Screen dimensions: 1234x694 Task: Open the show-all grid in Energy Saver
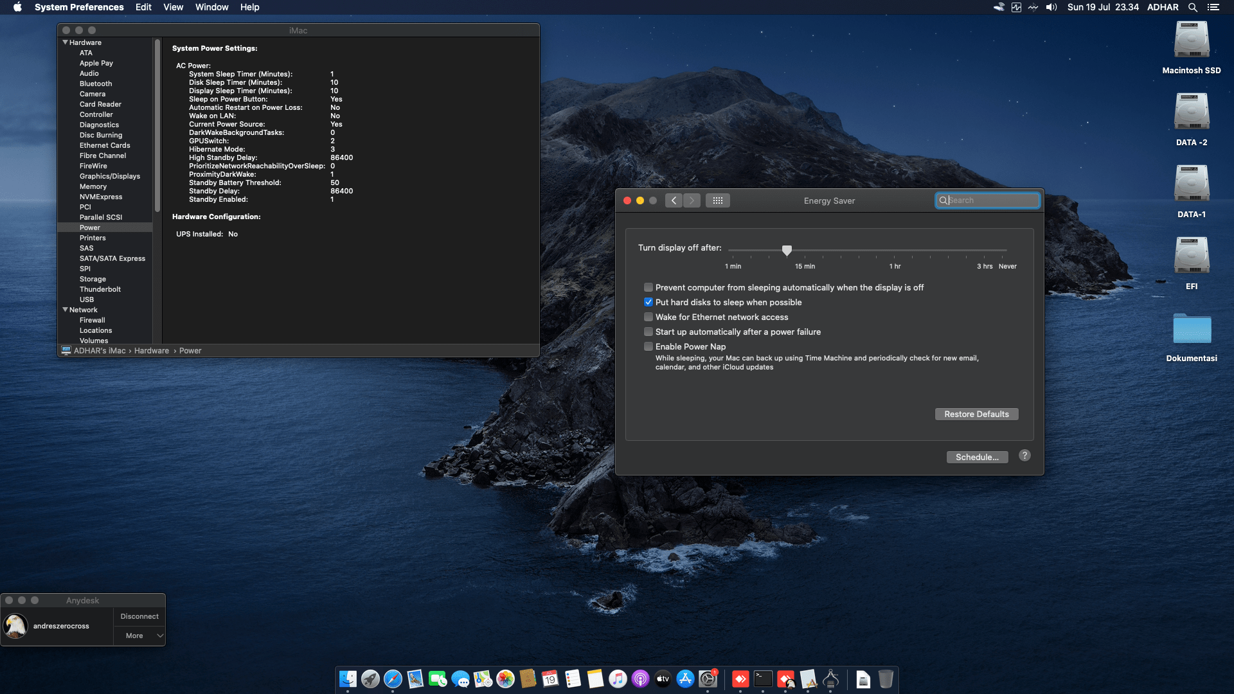(x=718, y=200)
